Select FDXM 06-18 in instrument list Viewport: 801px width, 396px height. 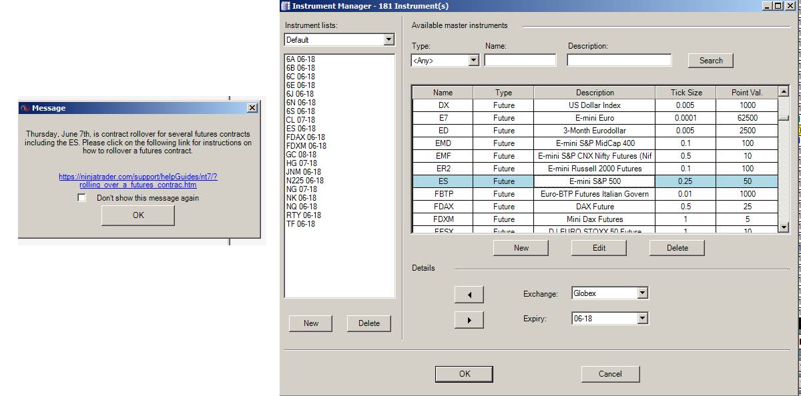click(306, 146)
